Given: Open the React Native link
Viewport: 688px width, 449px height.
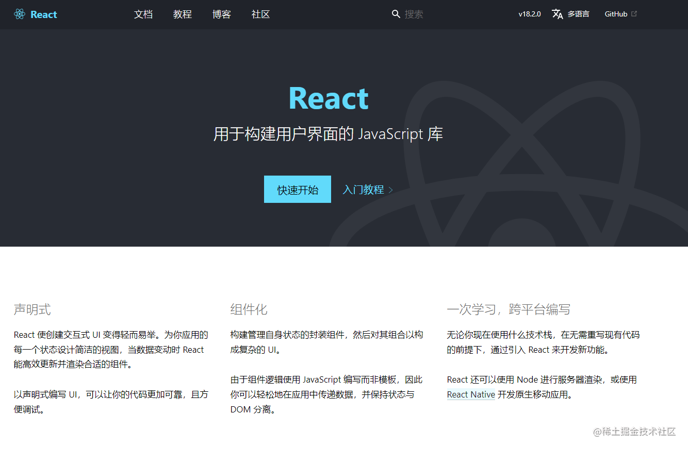Looking at the screenshot, I should pos(470,394).
